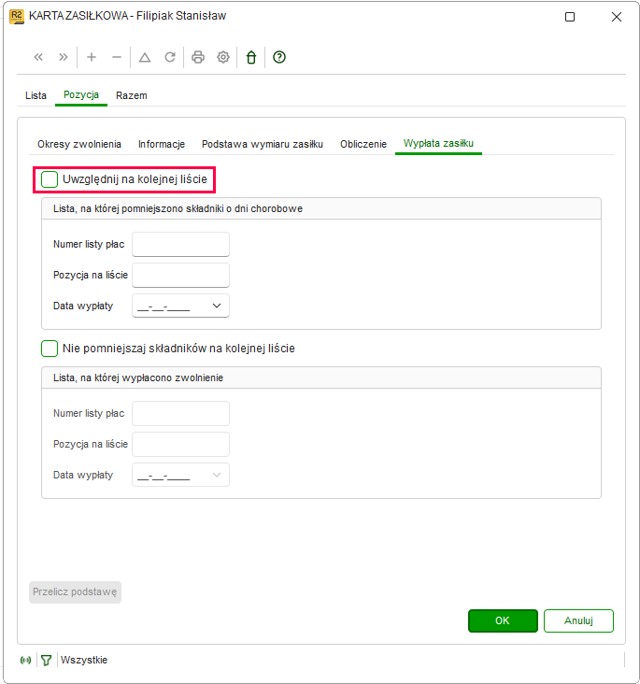The height and width of the screenshot is (684, 640).
Task: Focus the first Numer listy płac field
Action: pos(180,244)
